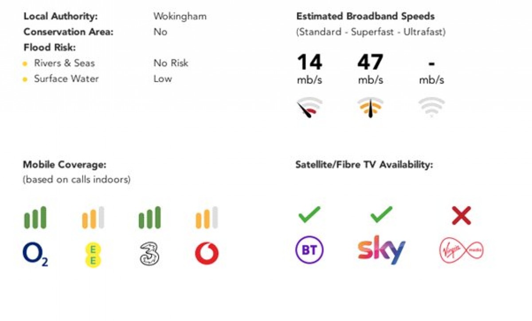
Task: Click the green checkmark above BT
Action: [309, 215]
